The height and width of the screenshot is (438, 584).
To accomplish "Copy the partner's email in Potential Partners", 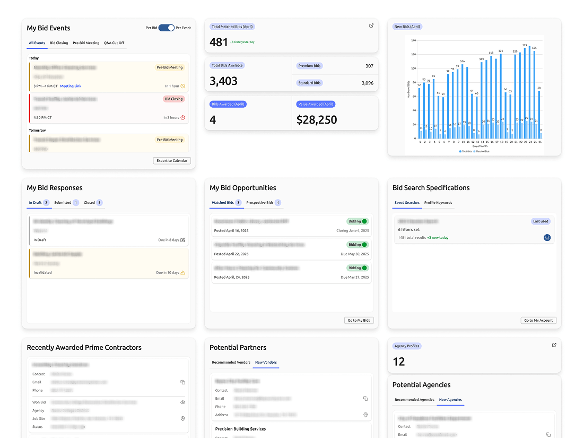I will click(x=365, y=398).
